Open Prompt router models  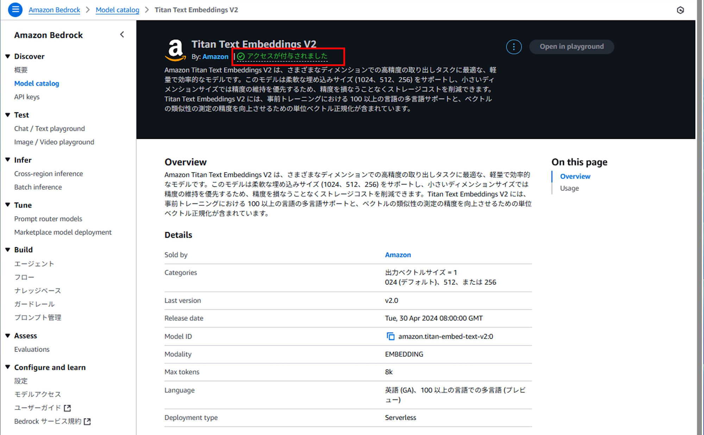(48, 219)
